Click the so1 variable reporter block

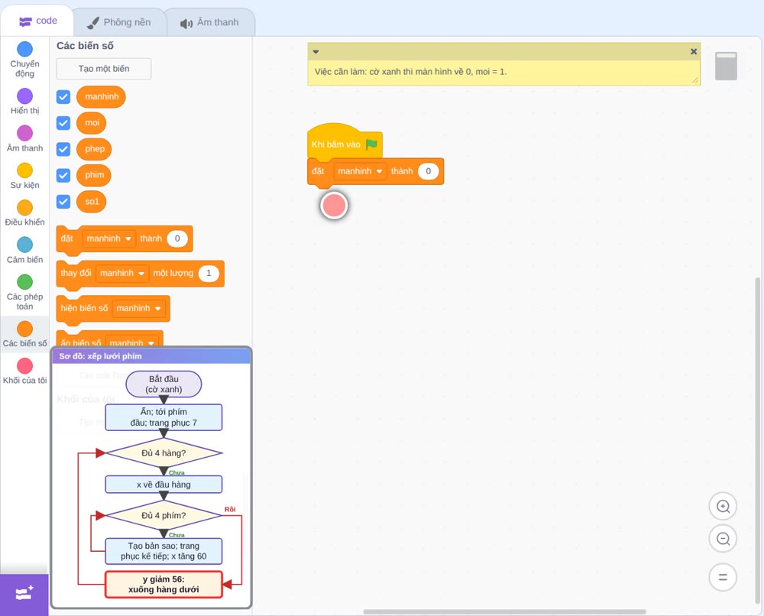pos(92,202)
